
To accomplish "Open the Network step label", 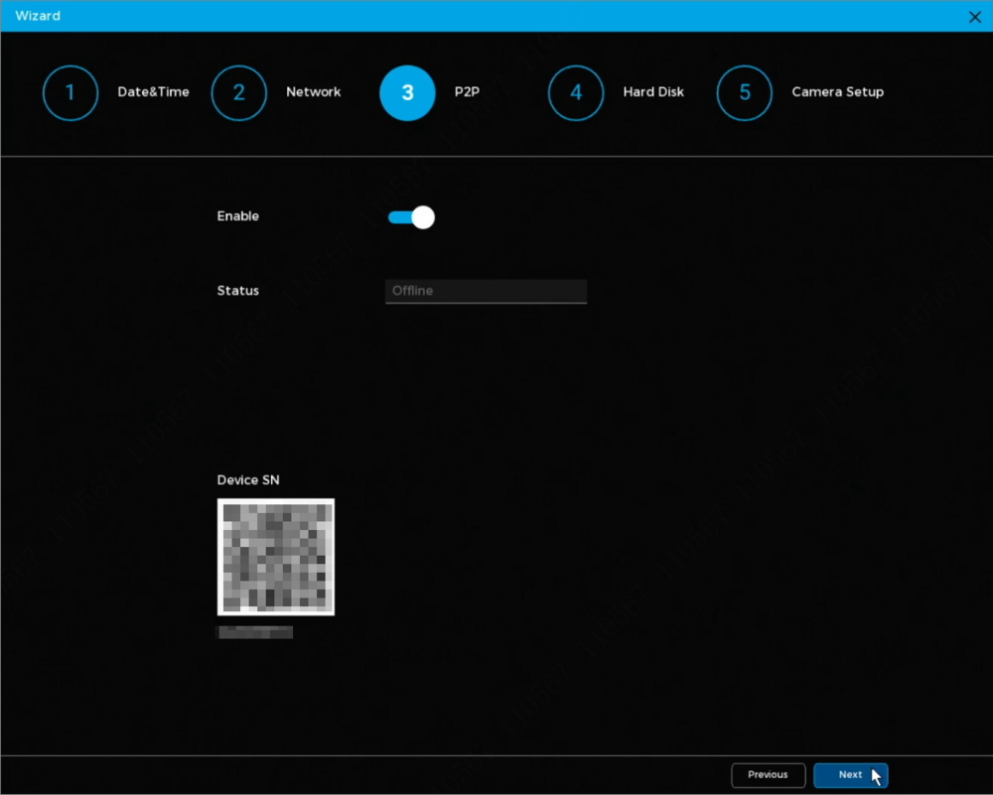I will (313, 92).
